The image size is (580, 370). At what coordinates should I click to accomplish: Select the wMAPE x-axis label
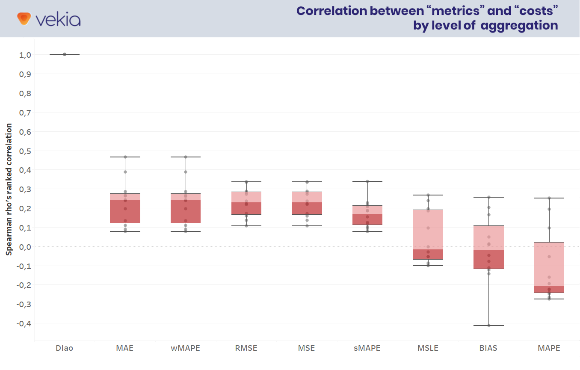185,348
